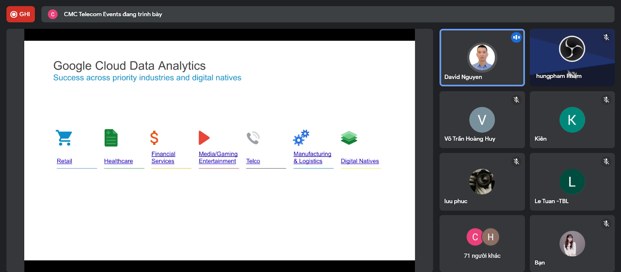
Task: Click the green K avatar circle
Action: pyautogui.click(x=572, y=120)
